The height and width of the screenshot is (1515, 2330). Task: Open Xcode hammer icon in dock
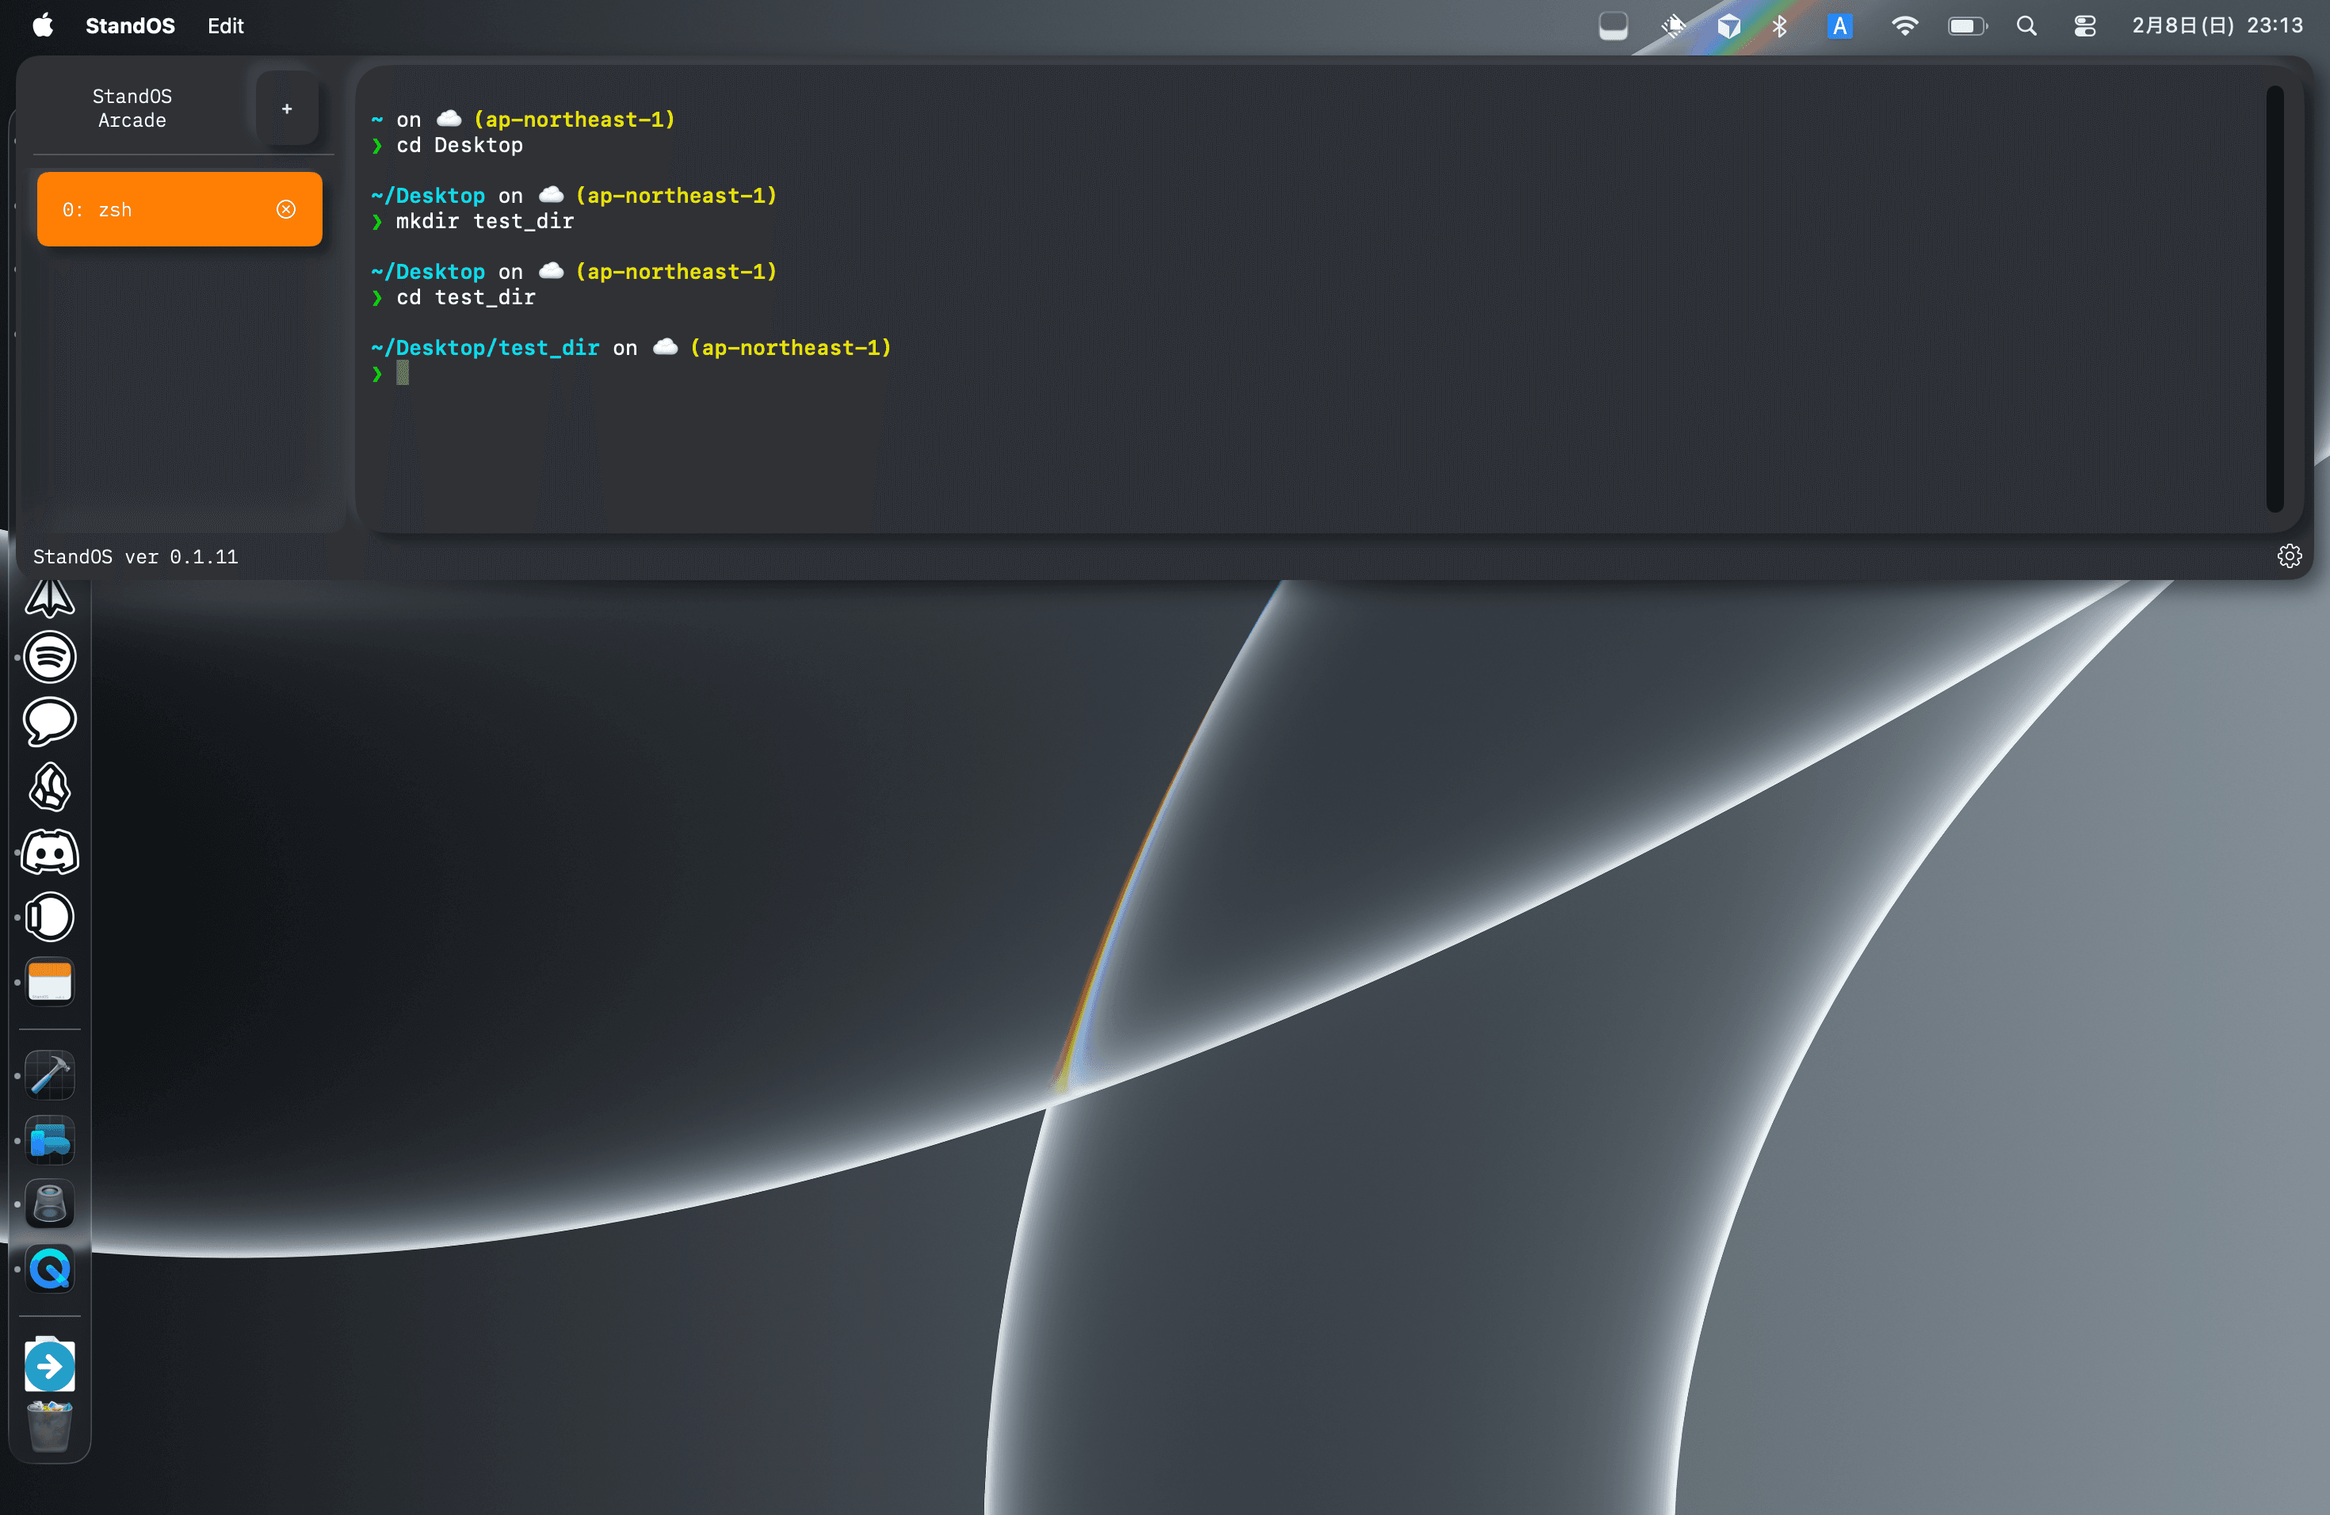[x=50, y=1075]
